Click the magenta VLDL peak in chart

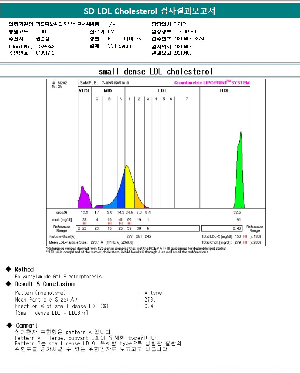click(x=84, y=199)
